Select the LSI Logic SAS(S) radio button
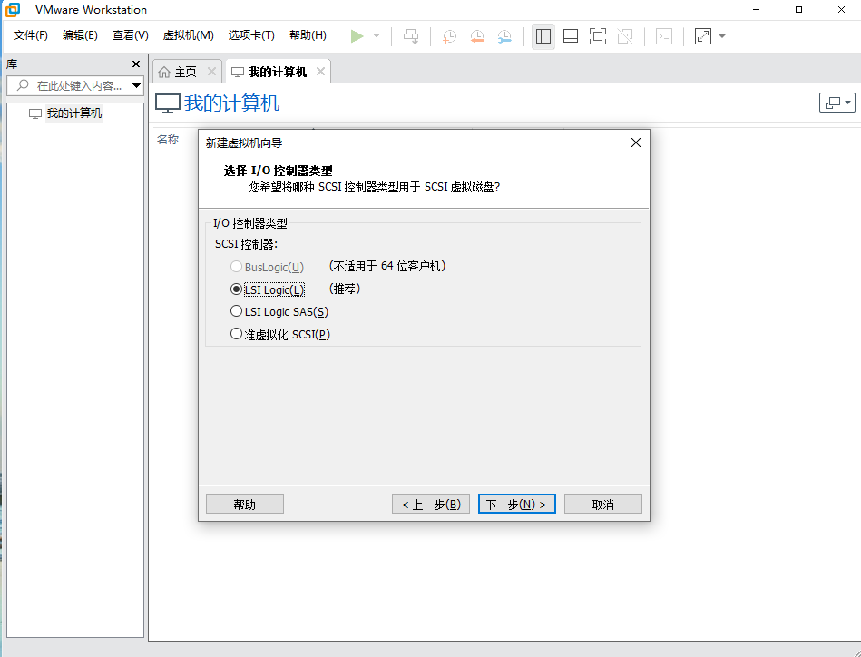 [x=236, y=311]
